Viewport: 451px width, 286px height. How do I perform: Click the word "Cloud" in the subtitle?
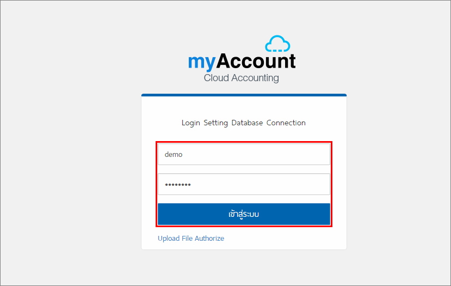pyautogui.click(x=217, y=78)
